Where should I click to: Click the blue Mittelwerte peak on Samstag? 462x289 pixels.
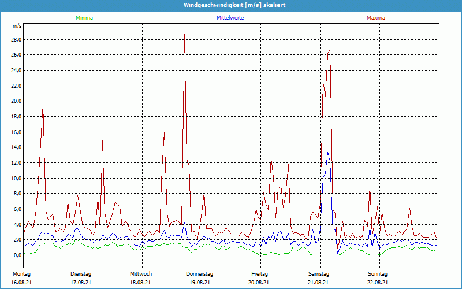tap(328, 153)
